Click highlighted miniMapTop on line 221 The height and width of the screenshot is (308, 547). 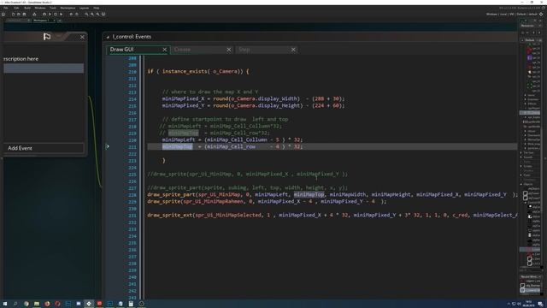pos(177,146)
